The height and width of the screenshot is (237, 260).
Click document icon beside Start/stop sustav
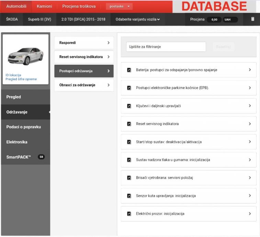pyautogui.click(x=129, y=142)
